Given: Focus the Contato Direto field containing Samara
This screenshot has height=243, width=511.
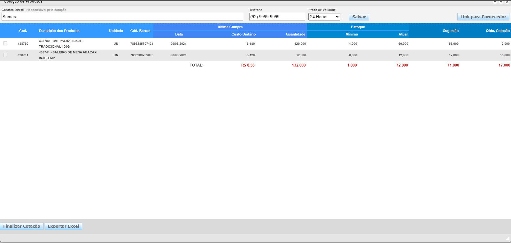Looking at the screenshot, I should pos(122,17).
